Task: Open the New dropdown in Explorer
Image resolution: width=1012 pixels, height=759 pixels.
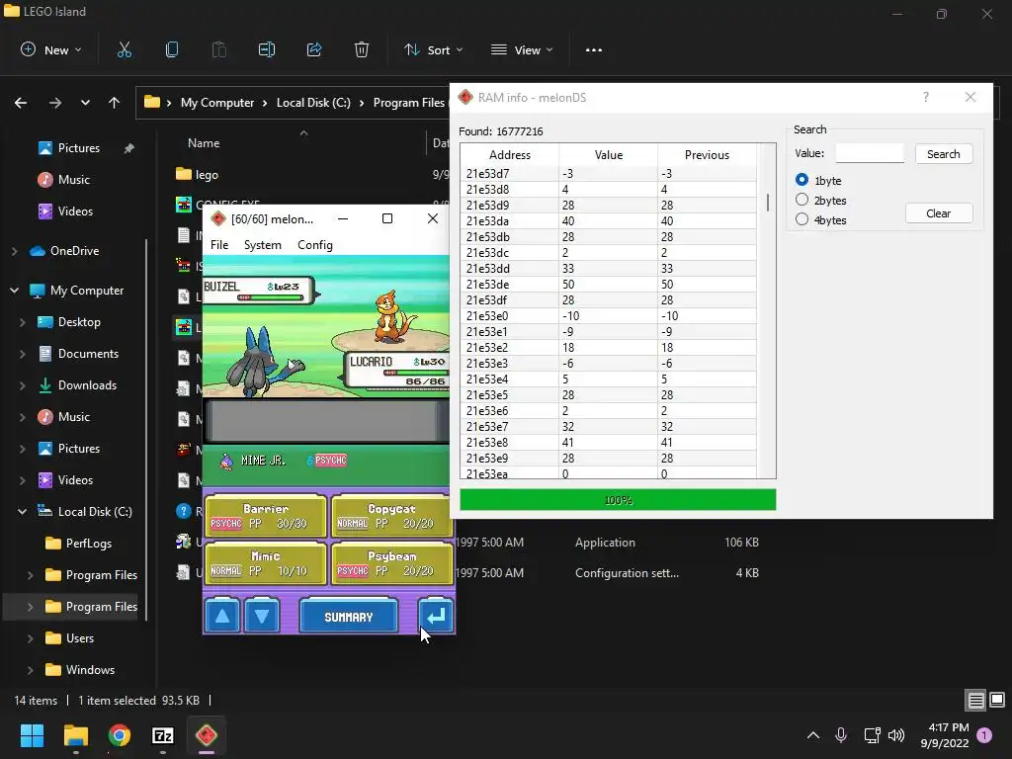Action: (x=51, y=49)
